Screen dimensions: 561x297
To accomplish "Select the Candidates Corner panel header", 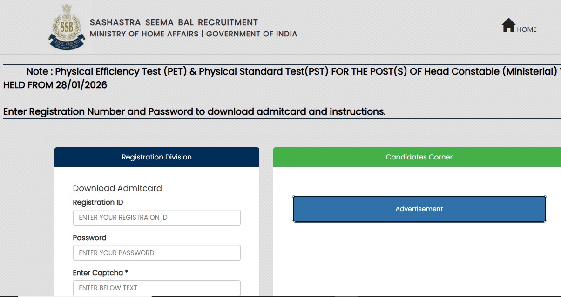I will pos(418,157).
